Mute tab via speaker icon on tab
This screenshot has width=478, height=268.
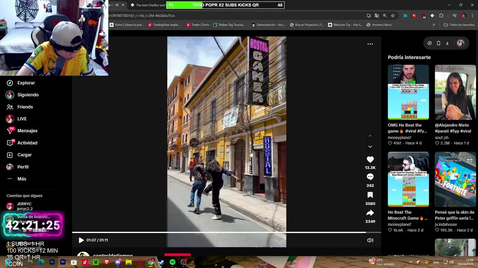(x=117, y=5)
